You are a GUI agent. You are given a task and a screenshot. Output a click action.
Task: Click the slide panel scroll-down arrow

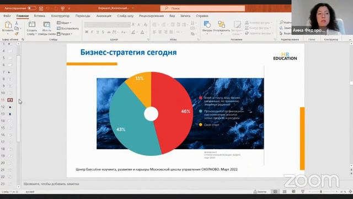click(18, 187)
